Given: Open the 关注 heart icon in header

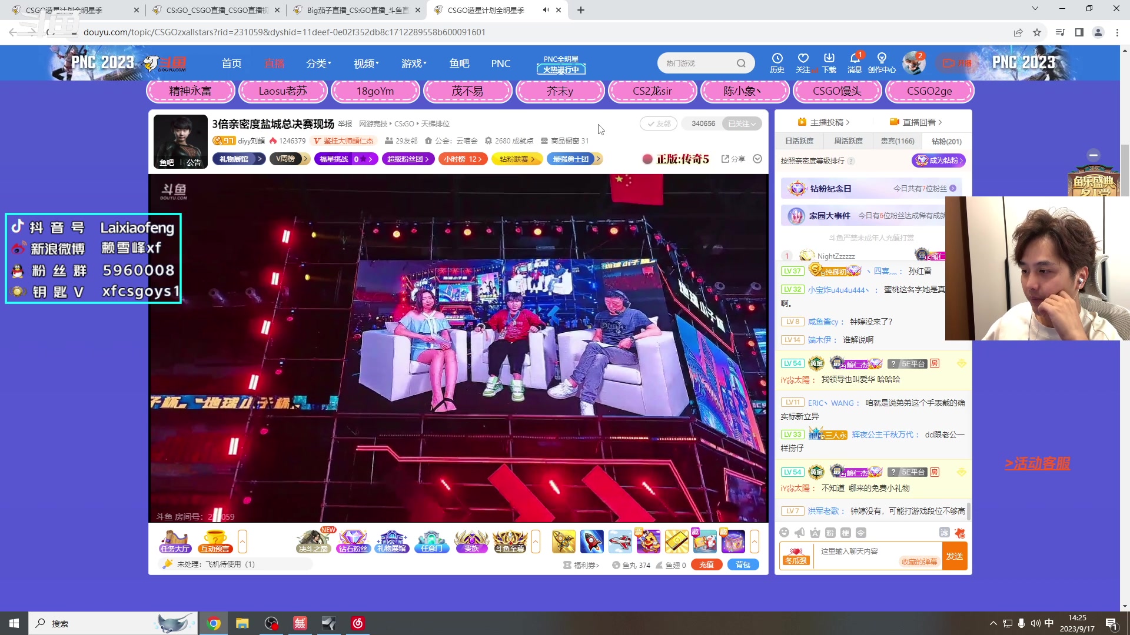Looking at the screenshot, I should point(803,62).
